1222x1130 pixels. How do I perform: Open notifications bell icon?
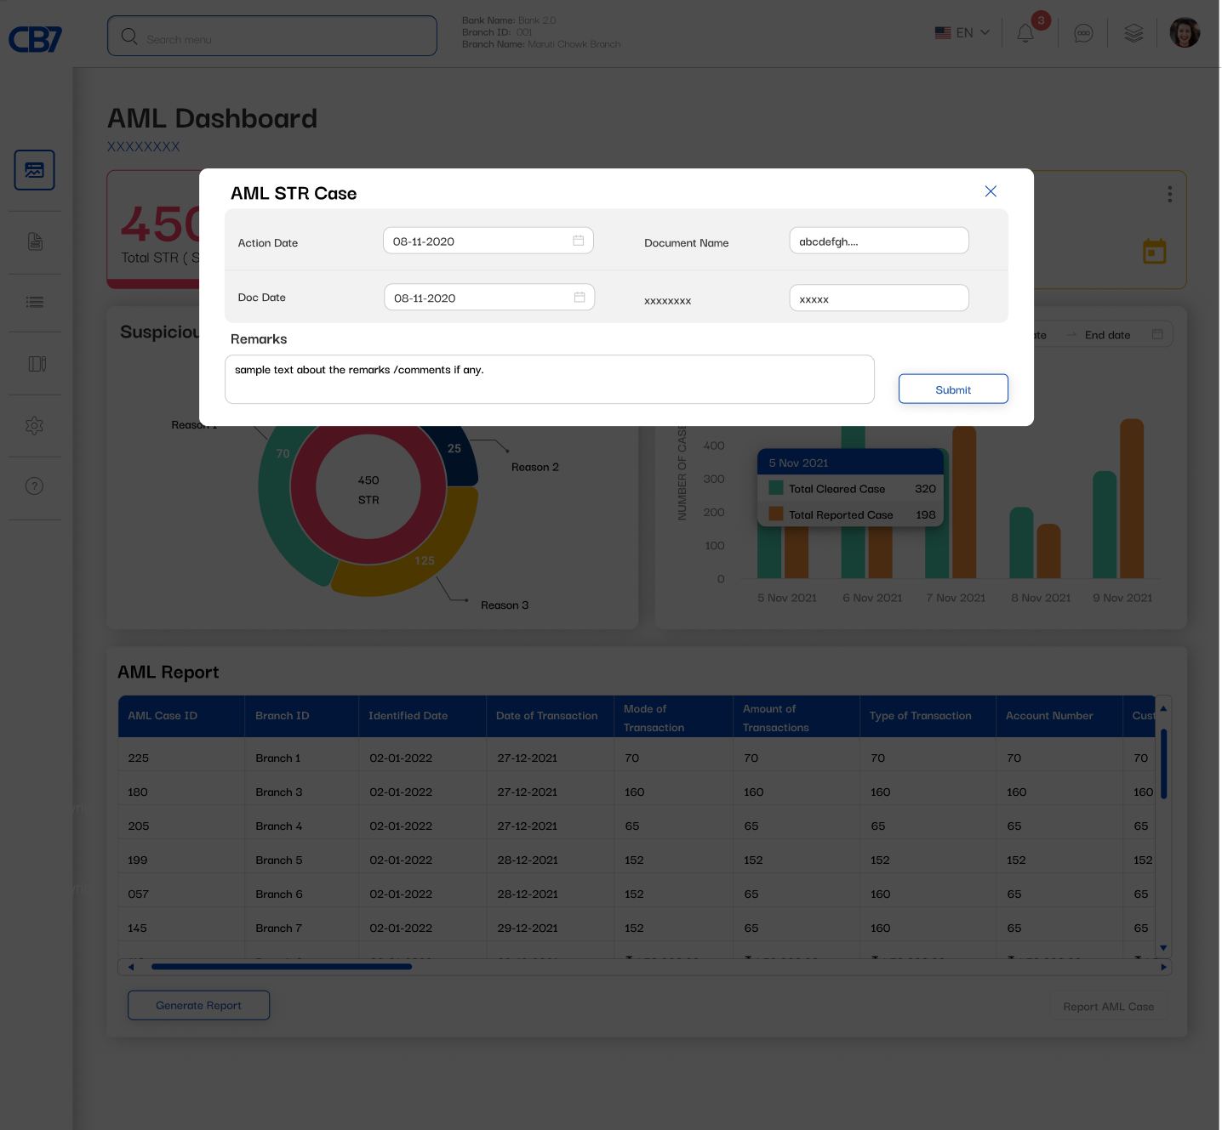(1025, 33)
